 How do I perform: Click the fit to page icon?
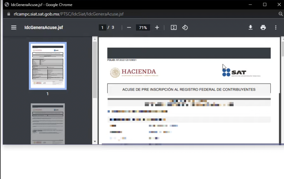[x=174, y=27]
